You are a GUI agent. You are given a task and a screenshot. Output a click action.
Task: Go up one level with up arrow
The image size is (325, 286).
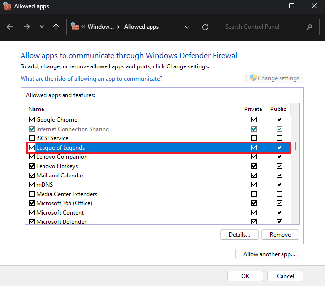tap(56, 27)
